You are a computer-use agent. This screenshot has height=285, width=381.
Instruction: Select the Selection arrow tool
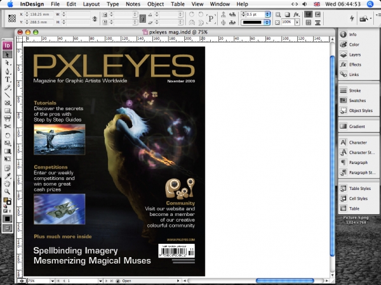[x=7, y=54]
